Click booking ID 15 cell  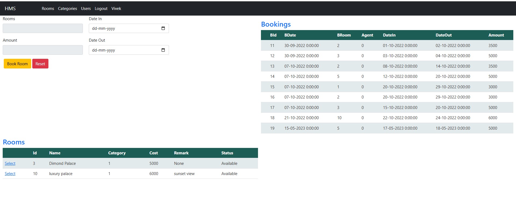(272, 87)
